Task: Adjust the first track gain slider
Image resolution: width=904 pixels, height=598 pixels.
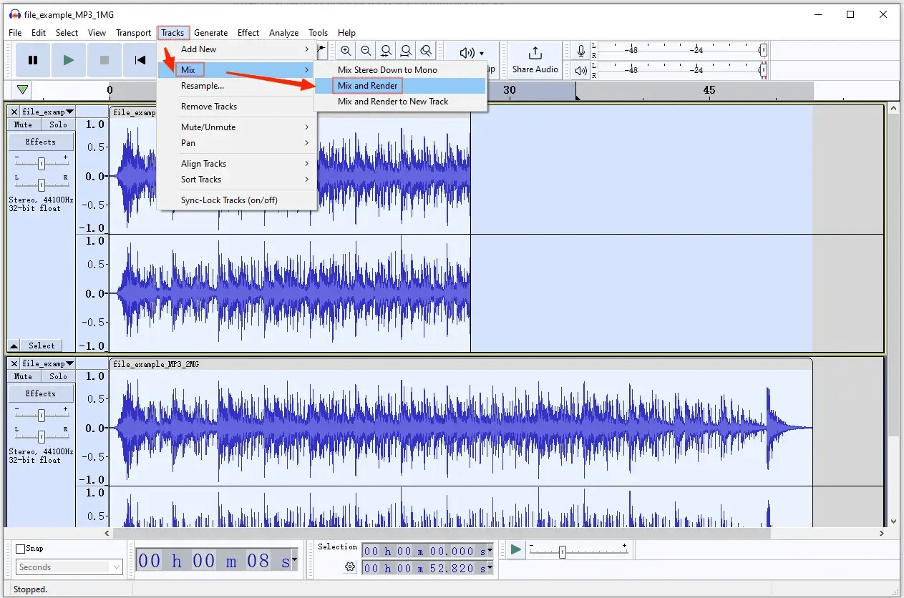Action: click(x=42, y=164)
